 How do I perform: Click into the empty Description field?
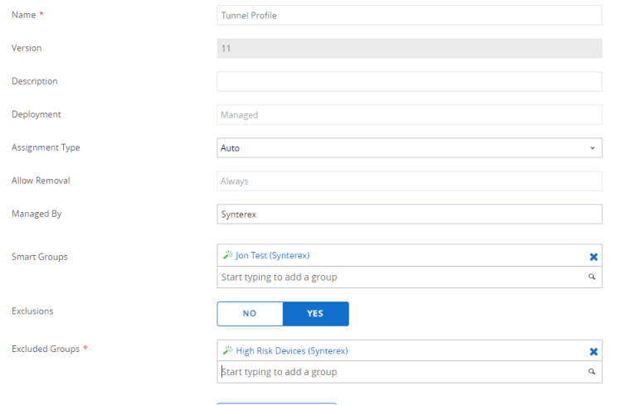tap(409, 82)
